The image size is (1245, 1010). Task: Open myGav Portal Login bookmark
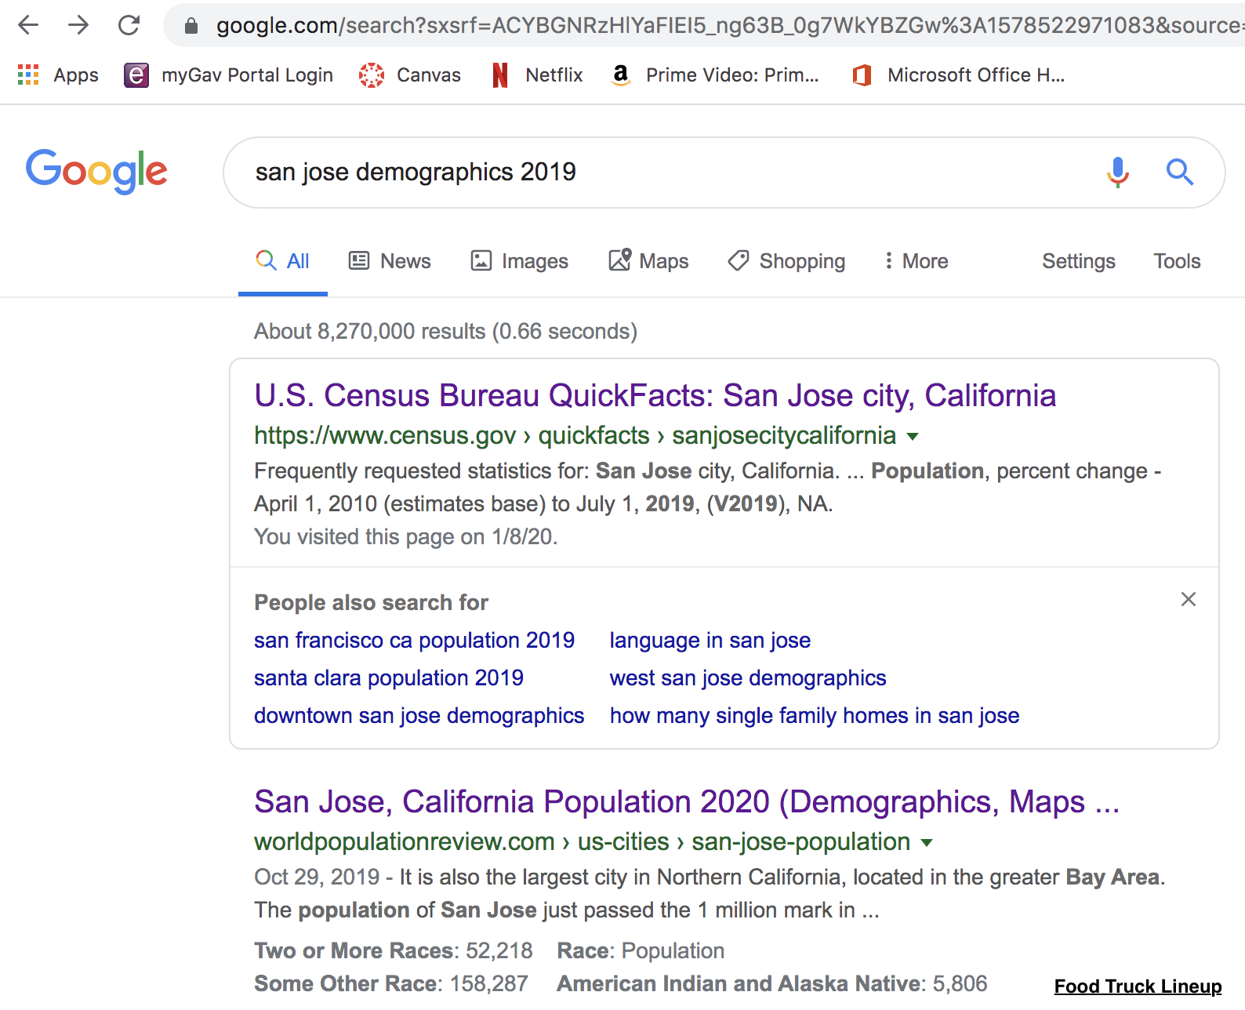[x=228, y=75]
